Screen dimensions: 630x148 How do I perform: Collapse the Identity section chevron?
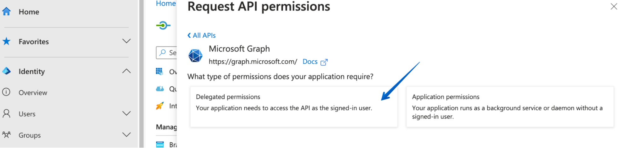pos(126,71)
